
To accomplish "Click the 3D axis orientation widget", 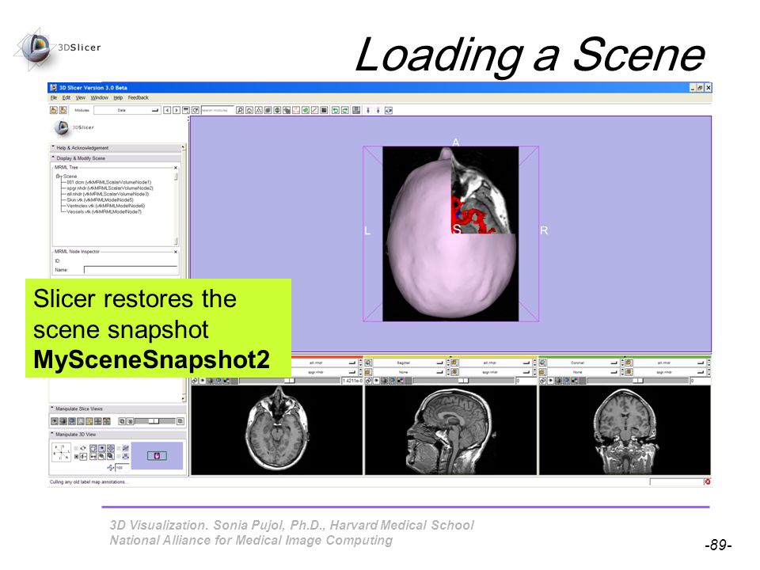I will click(61, 452).
